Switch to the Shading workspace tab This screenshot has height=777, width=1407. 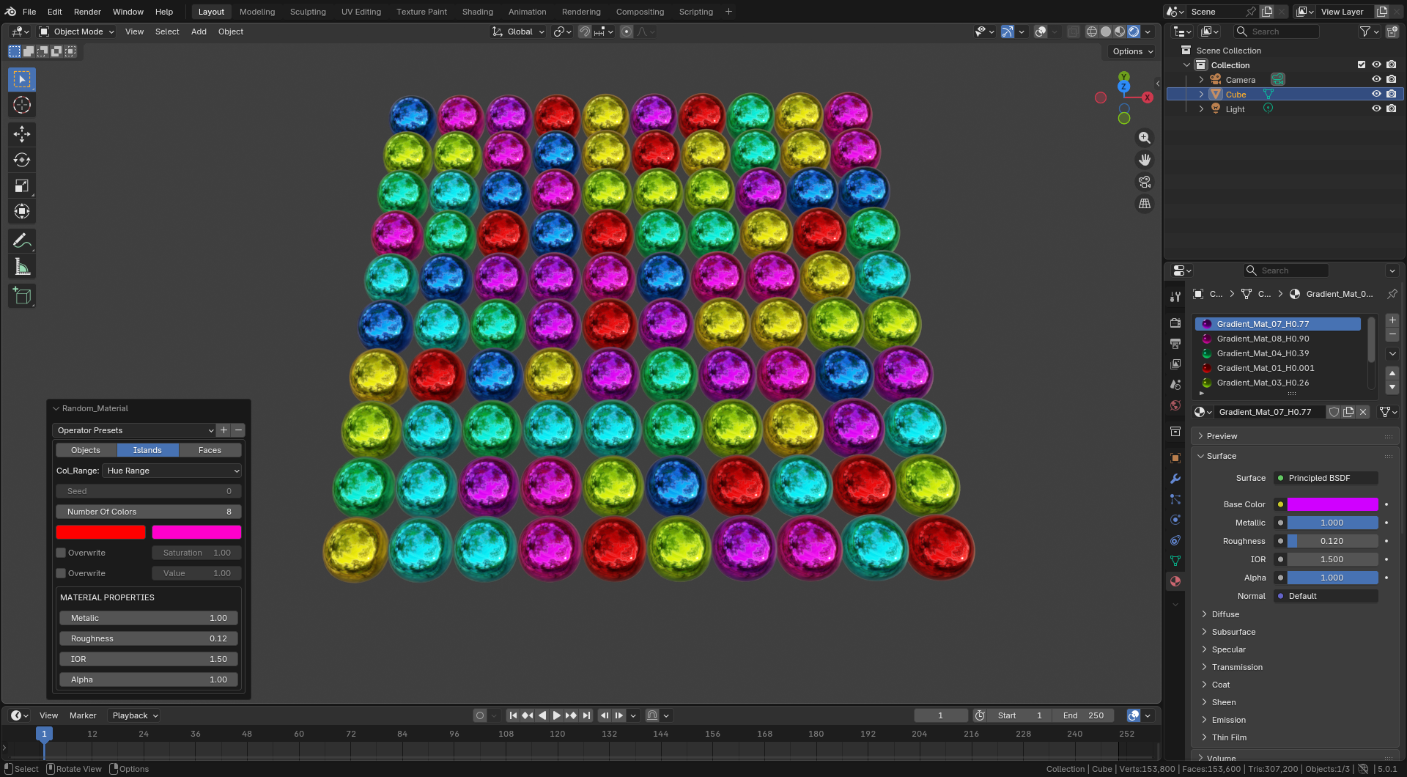pos(477,12)
